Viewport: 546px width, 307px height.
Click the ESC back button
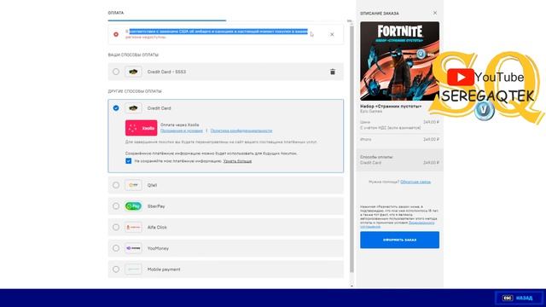click(520, 298)
